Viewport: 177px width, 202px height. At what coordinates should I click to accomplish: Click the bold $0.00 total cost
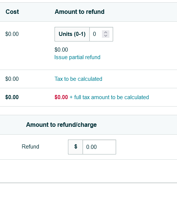pyautogui.click(x=12, y=97)
